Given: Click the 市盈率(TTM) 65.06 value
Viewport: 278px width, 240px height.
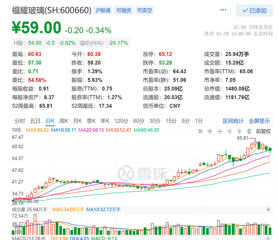Looking at the screenshot, I should pos(246,71).
